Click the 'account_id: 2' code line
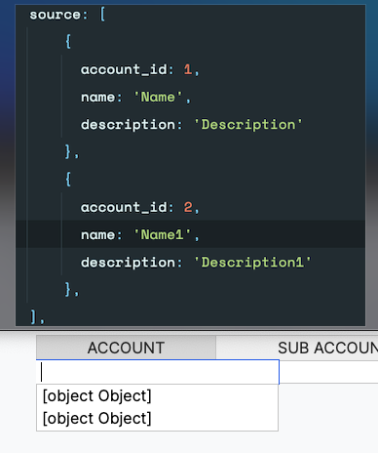This screenshot has height=453, width=378. coord(139,207)
